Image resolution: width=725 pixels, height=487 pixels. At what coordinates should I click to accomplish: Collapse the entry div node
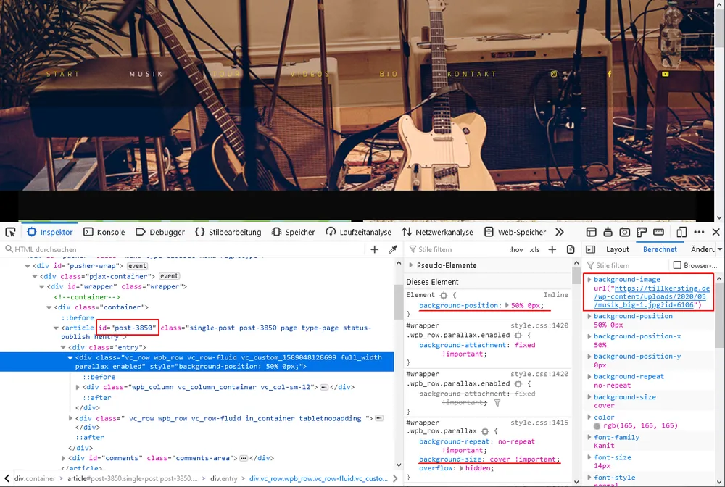click(x=63, y=347)
